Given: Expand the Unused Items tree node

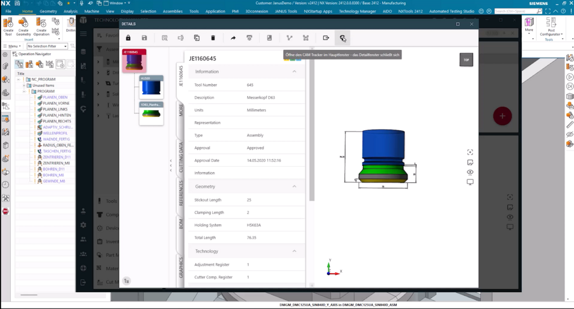Looking at the screenshot, I should [24, 85].
